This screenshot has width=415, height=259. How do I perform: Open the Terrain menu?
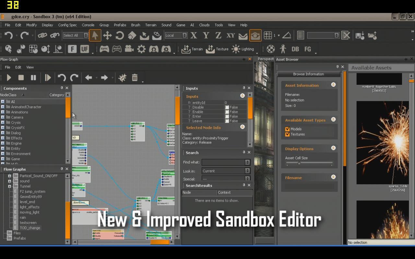pos(151,25)
